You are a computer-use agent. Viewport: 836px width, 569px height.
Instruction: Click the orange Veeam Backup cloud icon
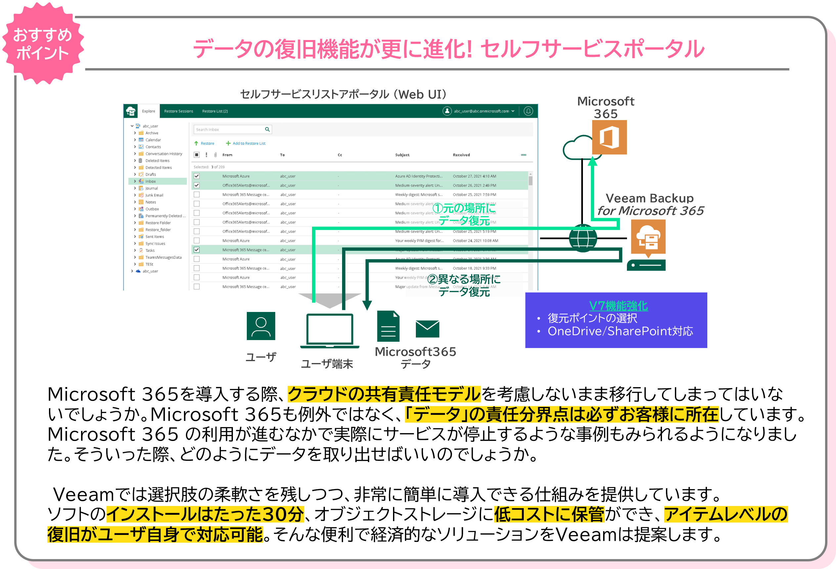point(648,238)
